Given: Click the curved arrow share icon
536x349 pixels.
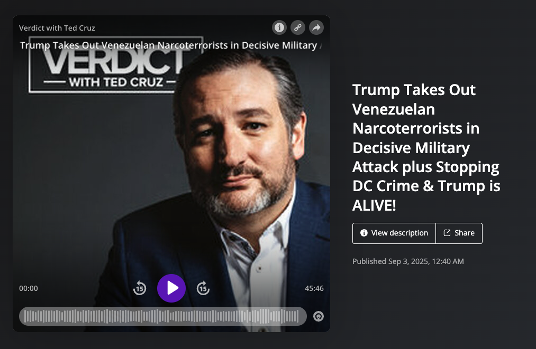Looking at the screenshot, I should pos(316,27).
